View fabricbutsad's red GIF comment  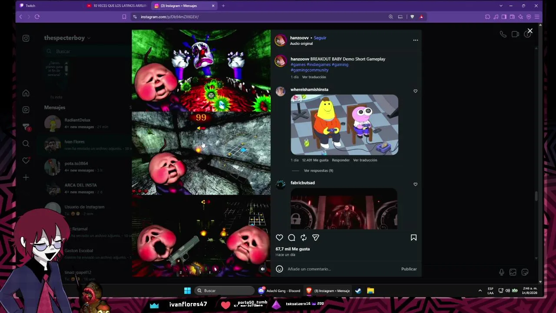(x=344, y=209)
